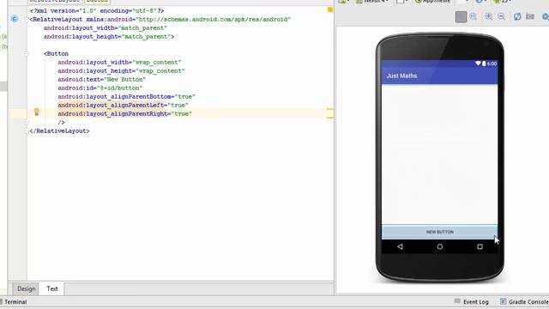The height and width of the screenshot is (309, 549).
Task: Click the closing </RelativeLayout> tag
Action: [x=59, y=131]
